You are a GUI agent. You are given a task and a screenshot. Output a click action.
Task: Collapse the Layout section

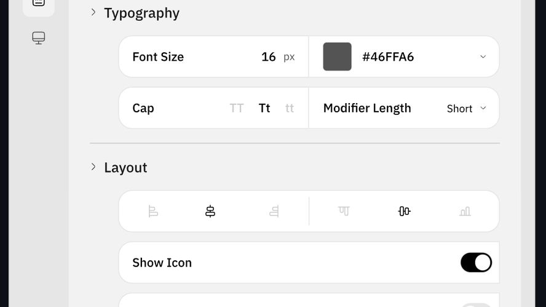(93, 167)
